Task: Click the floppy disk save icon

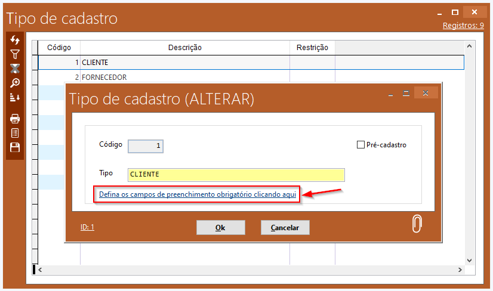Action: 15,147
